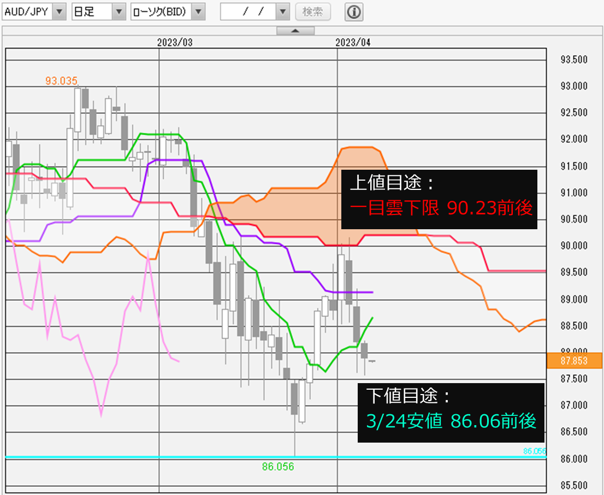Open the 日足 timeframe dropdown
The width and height of the screenshot is (604, 495).
[x=119, y=12]
